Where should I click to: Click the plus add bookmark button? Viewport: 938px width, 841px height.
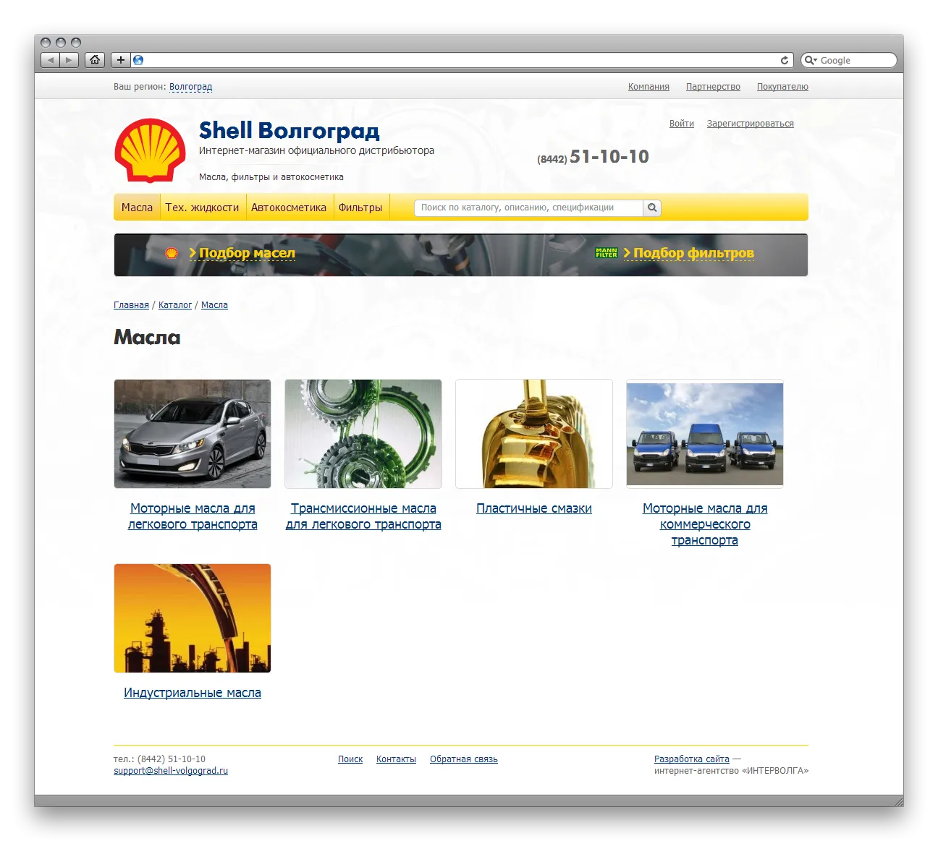121,60
